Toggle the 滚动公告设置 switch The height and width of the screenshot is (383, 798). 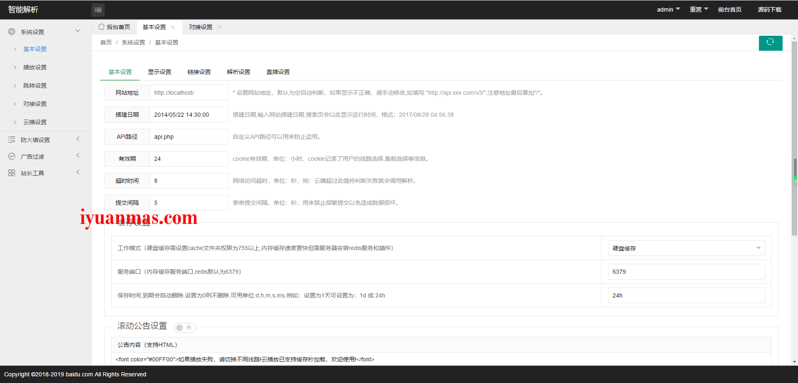185,328
